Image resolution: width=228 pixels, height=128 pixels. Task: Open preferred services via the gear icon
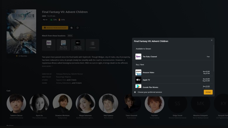point(135,92)
